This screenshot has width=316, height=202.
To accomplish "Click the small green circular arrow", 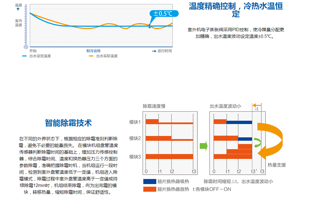I will (x=257, y=143).
